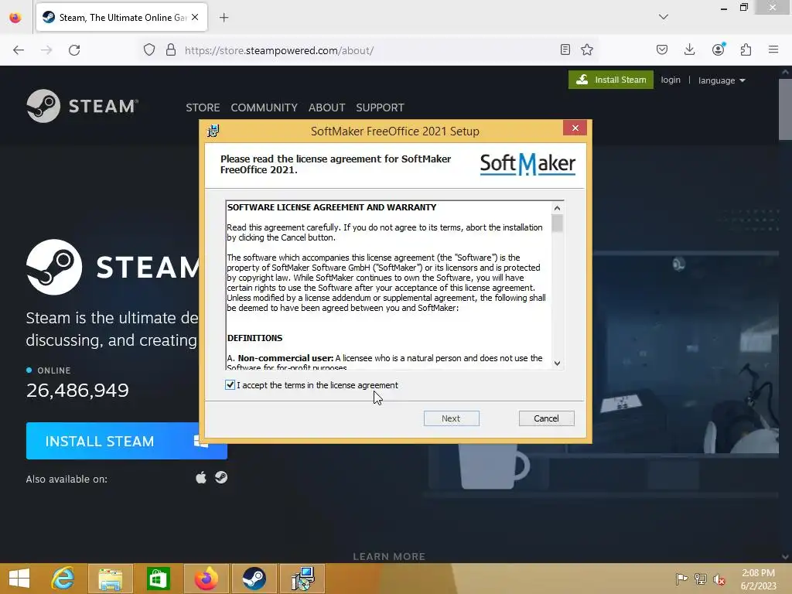This screenshot has height=594, width=792.
Task: Open Steam from the taskbar
Action: 254,579
